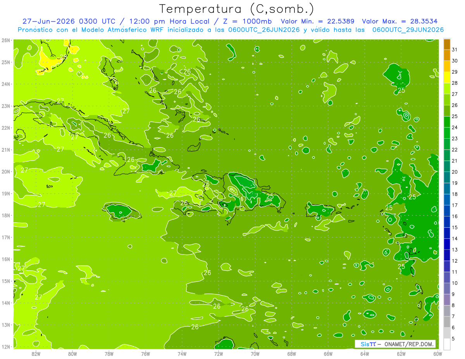Click the 18N latitude axis label
This screenshot has width=465, height=359.
point(6,215)
